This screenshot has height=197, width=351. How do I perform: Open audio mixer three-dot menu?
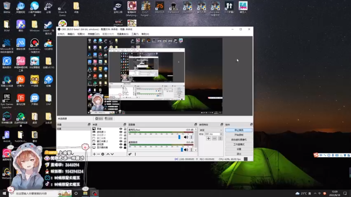coord(135,154)
